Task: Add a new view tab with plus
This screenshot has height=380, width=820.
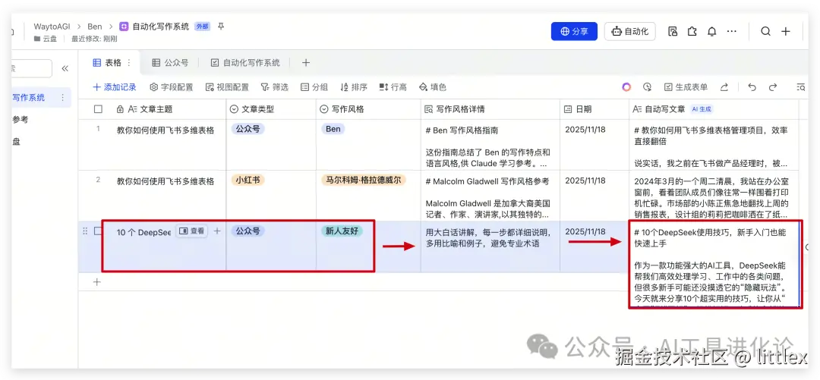Action: tap(306, 63)
